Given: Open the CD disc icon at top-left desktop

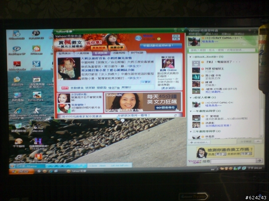Looking at the screenshot, I should coord(17,35).
